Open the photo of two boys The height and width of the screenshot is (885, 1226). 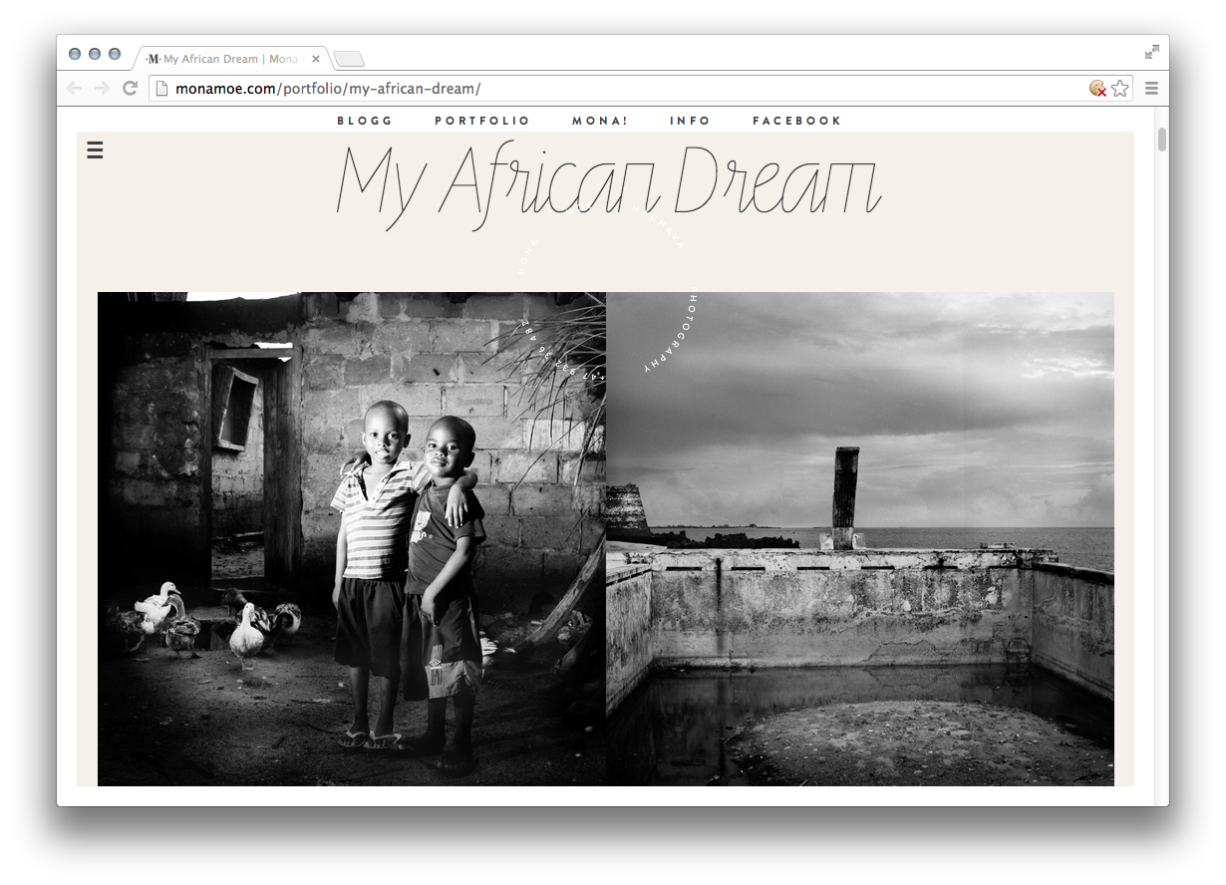[x=351, y=538]
